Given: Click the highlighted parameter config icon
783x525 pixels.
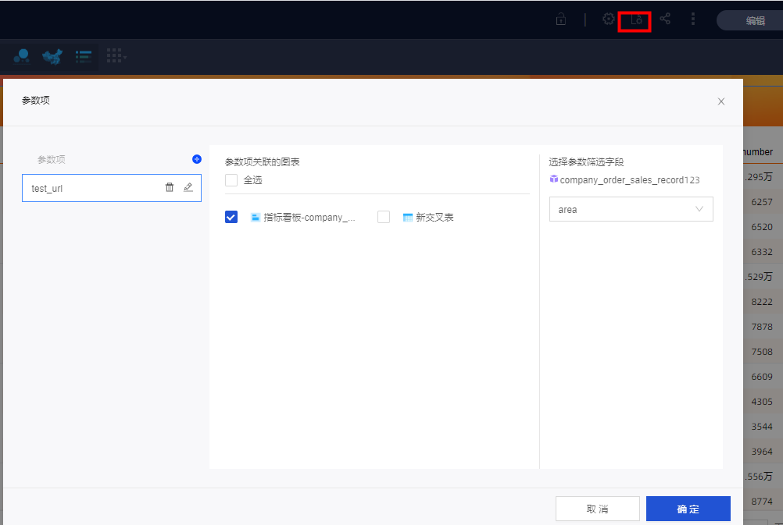Looking at the screenshot, I should pos(636,20).
